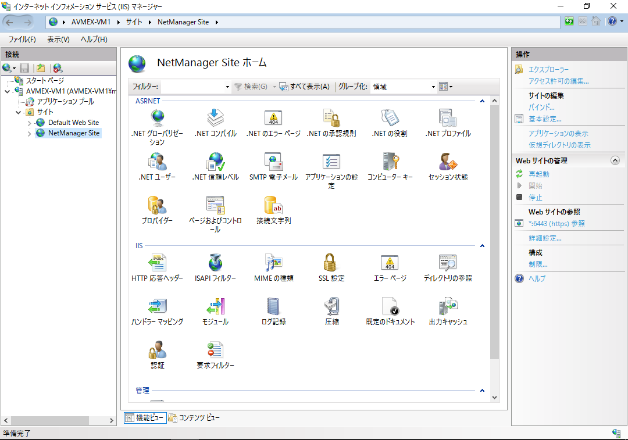Viewport: 628px width, 440px height.
Task: Click the save icon in 接続 toolbar
Action: coord(24,68)
